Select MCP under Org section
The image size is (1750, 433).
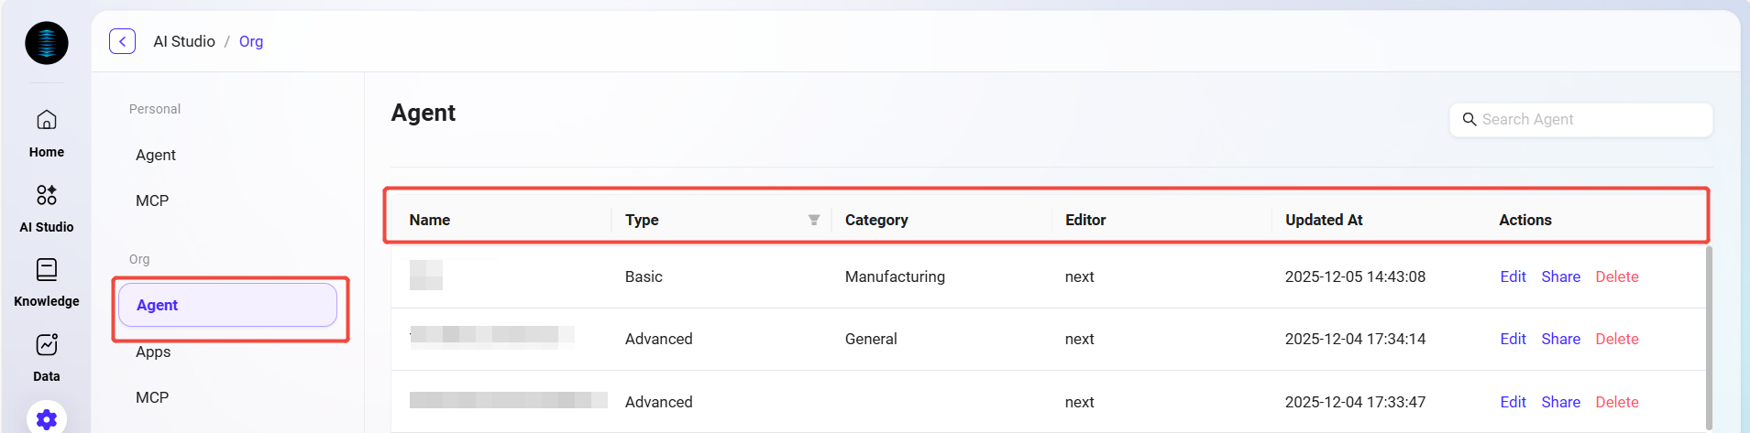152,397
